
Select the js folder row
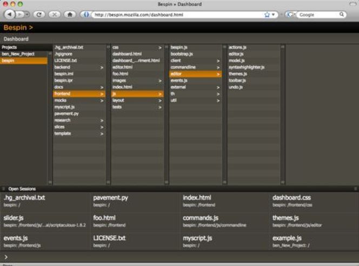click(137, 94)
